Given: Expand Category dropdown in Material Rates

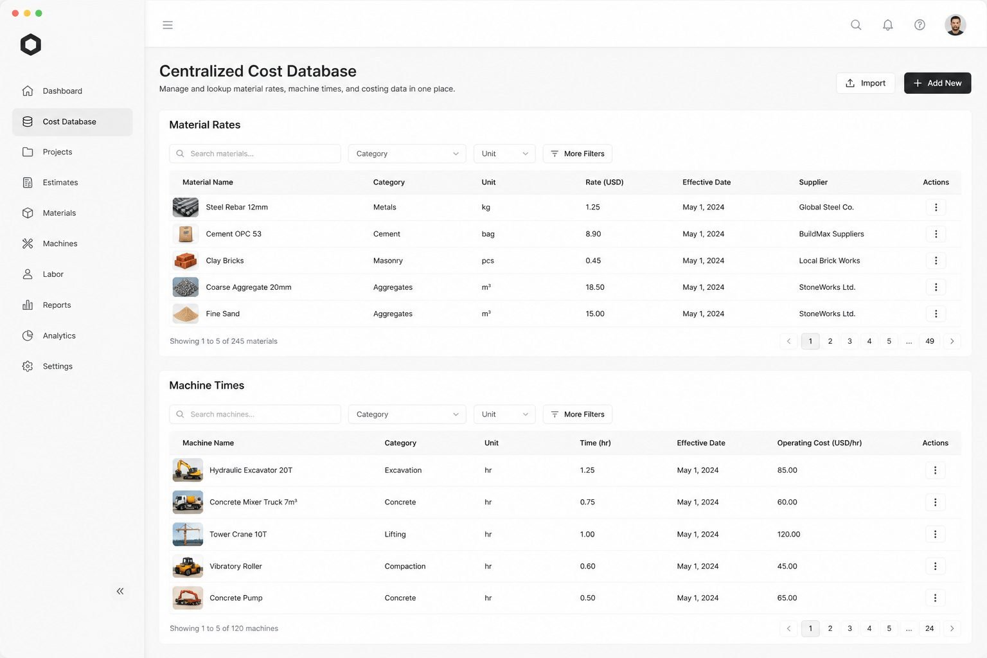Looking at the screenshot, I should (x=407, y=154).
